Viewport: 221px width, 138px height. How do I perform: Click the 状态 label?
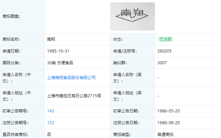click(118, 39)
